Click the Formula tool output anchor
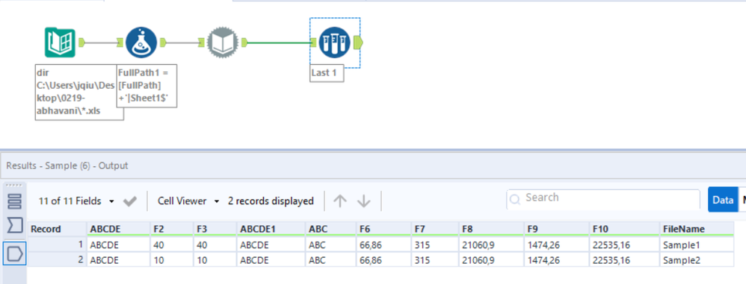The height and width of the screenshot is (284, 746). pos(164,42)
